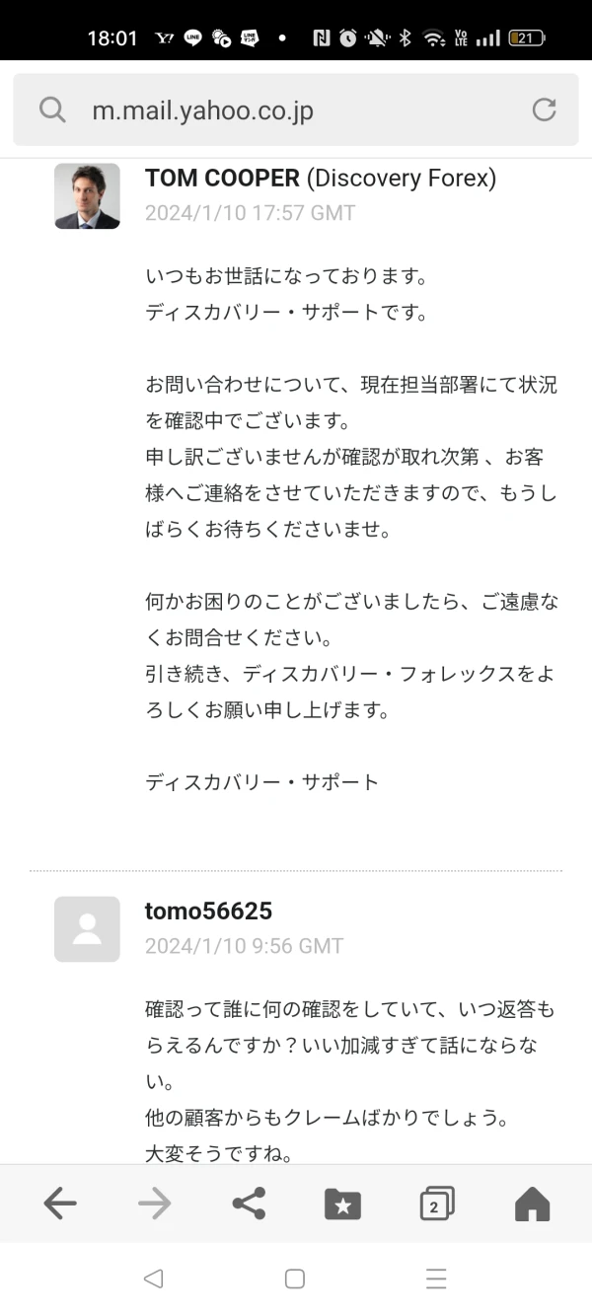The width and height of the screenshot is (592, 1315).
Task: Reload the page with the refresh icon
Action: click(x=544, y=110)
